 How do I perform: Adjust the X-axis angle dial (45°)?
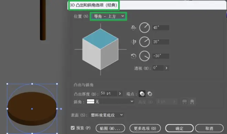click(x=144, y=27)
